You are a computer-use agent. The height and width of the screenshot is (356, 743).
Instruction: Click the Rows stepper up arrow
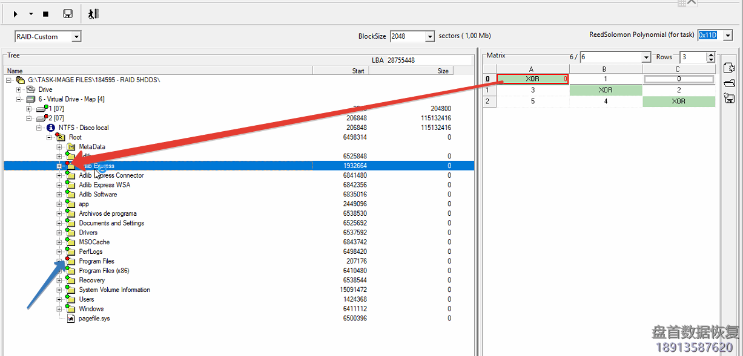[x=711, y=54]
